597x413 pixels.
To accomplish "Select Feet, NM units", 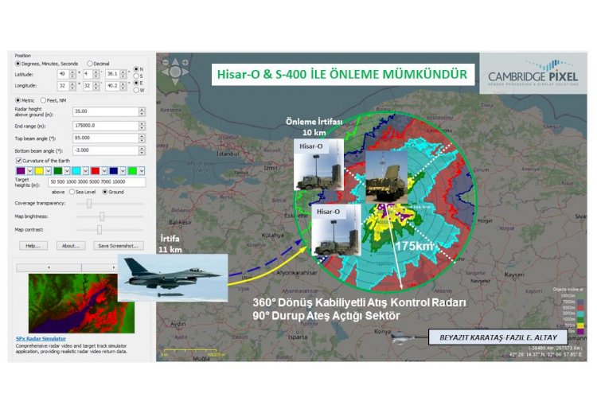I will [x=53, y=100].
